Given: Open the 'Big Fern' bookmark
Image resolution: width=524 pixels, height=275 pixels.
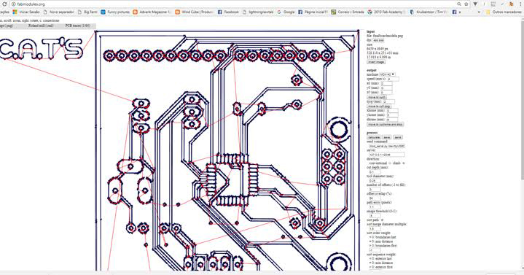Looking at the screenshot, I should (x=87, y=12).
